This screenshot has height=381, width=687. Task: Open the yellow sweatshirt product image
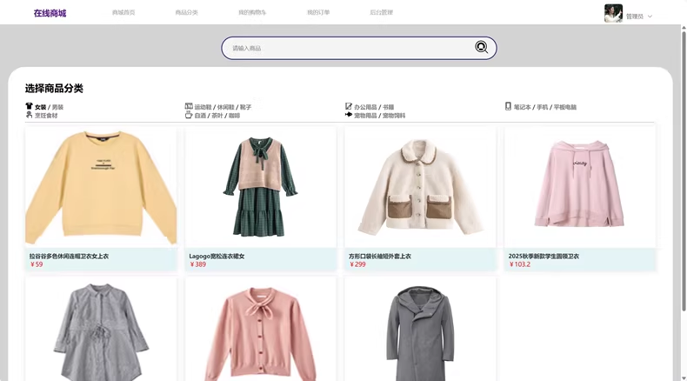click(x=101, y=187)
